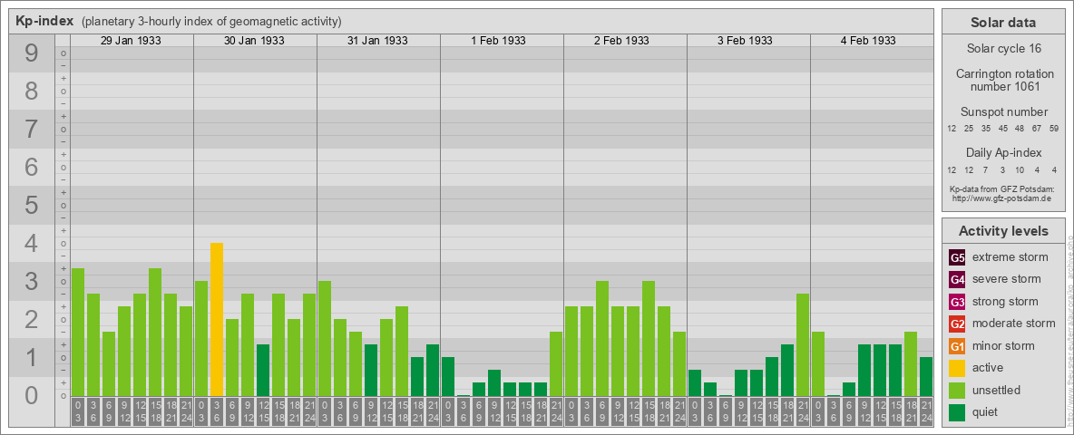Select the '30 Jan 1933' date header
This screenshot has height=435, width=1074.
[254, 41]
